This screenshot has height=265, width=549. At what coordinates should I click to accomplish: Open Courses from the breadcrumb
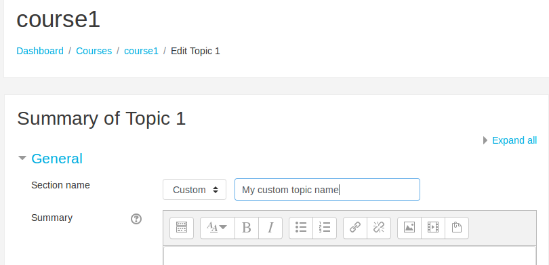(x=94, y=51)
